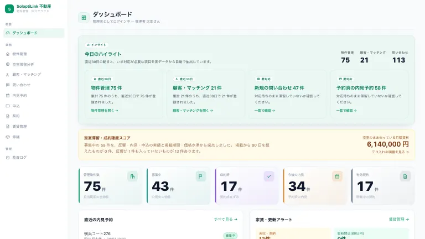Click the SoloptiLink green logo icon

point(9,9)
